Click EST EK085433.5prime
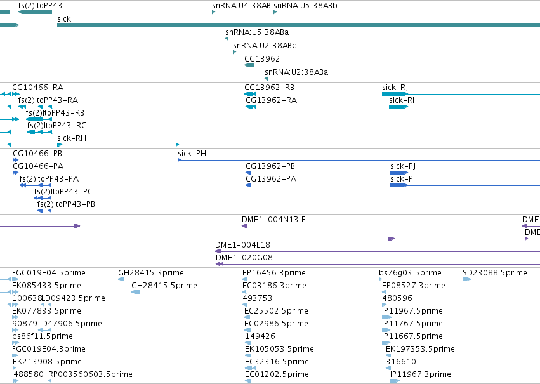The height and width of the screenshot is (384, 540). (47, 286)
